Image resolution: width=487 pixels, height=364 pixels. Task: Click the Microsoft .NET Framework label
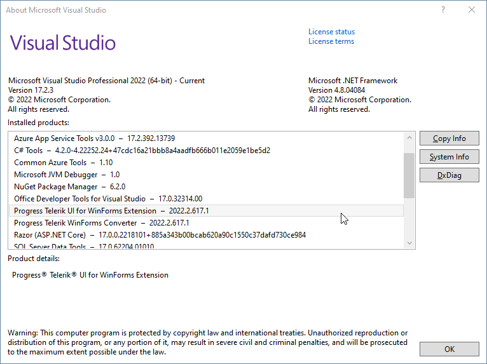point(353,81)
